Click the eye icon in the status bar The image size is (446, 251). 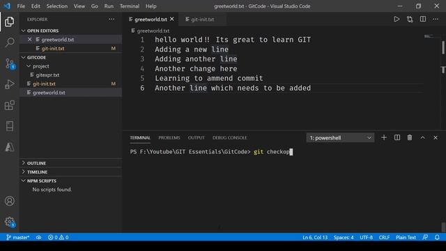click(x=39, y=237)
